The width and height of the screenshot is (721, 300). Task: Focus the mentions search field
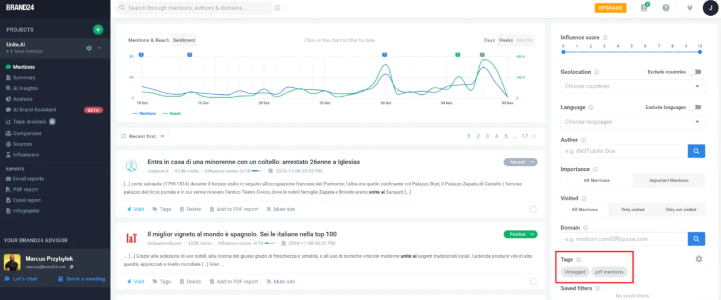(194, 8)
